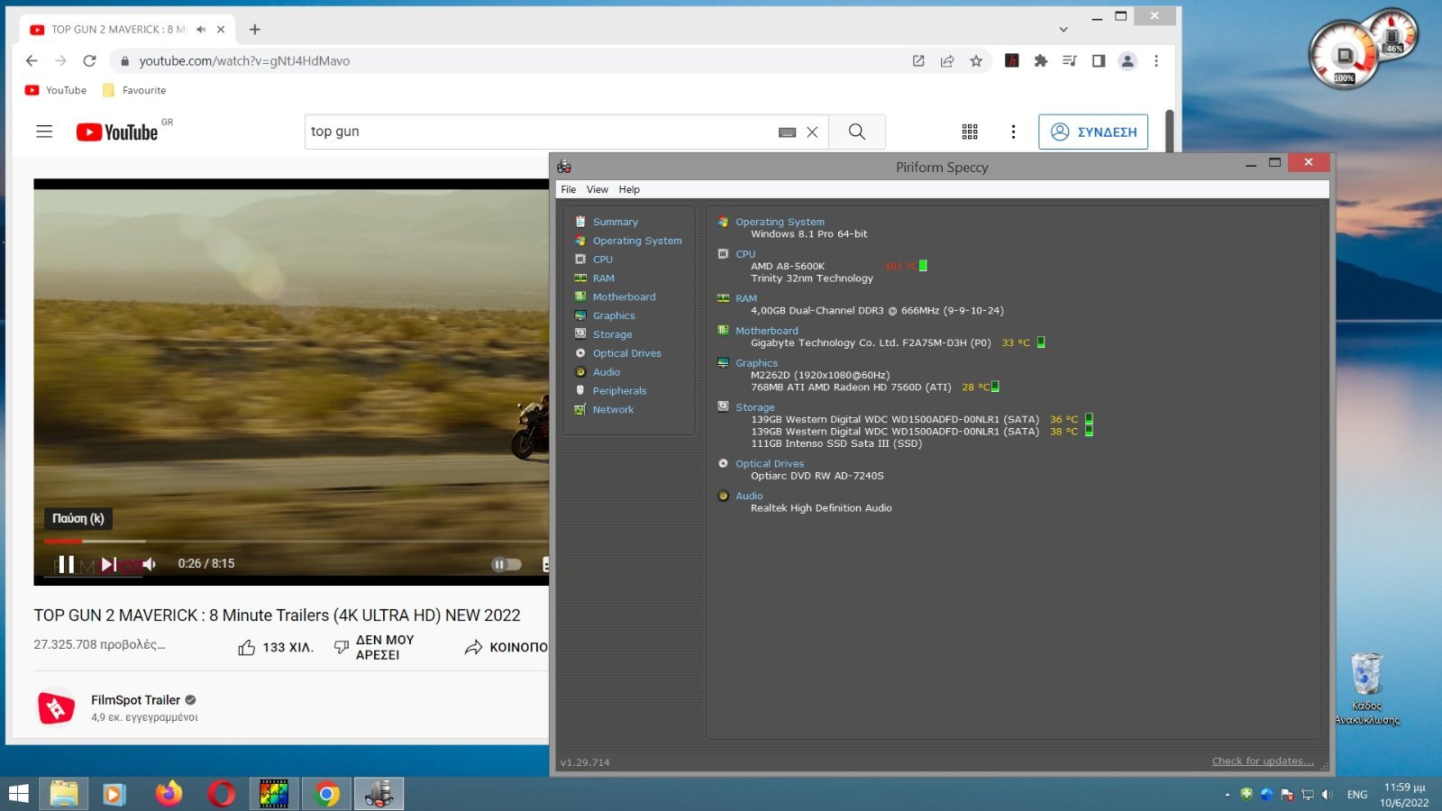Go back in Chrome
This screenshot has width=1442, height=811.
(x=32, y=61)
